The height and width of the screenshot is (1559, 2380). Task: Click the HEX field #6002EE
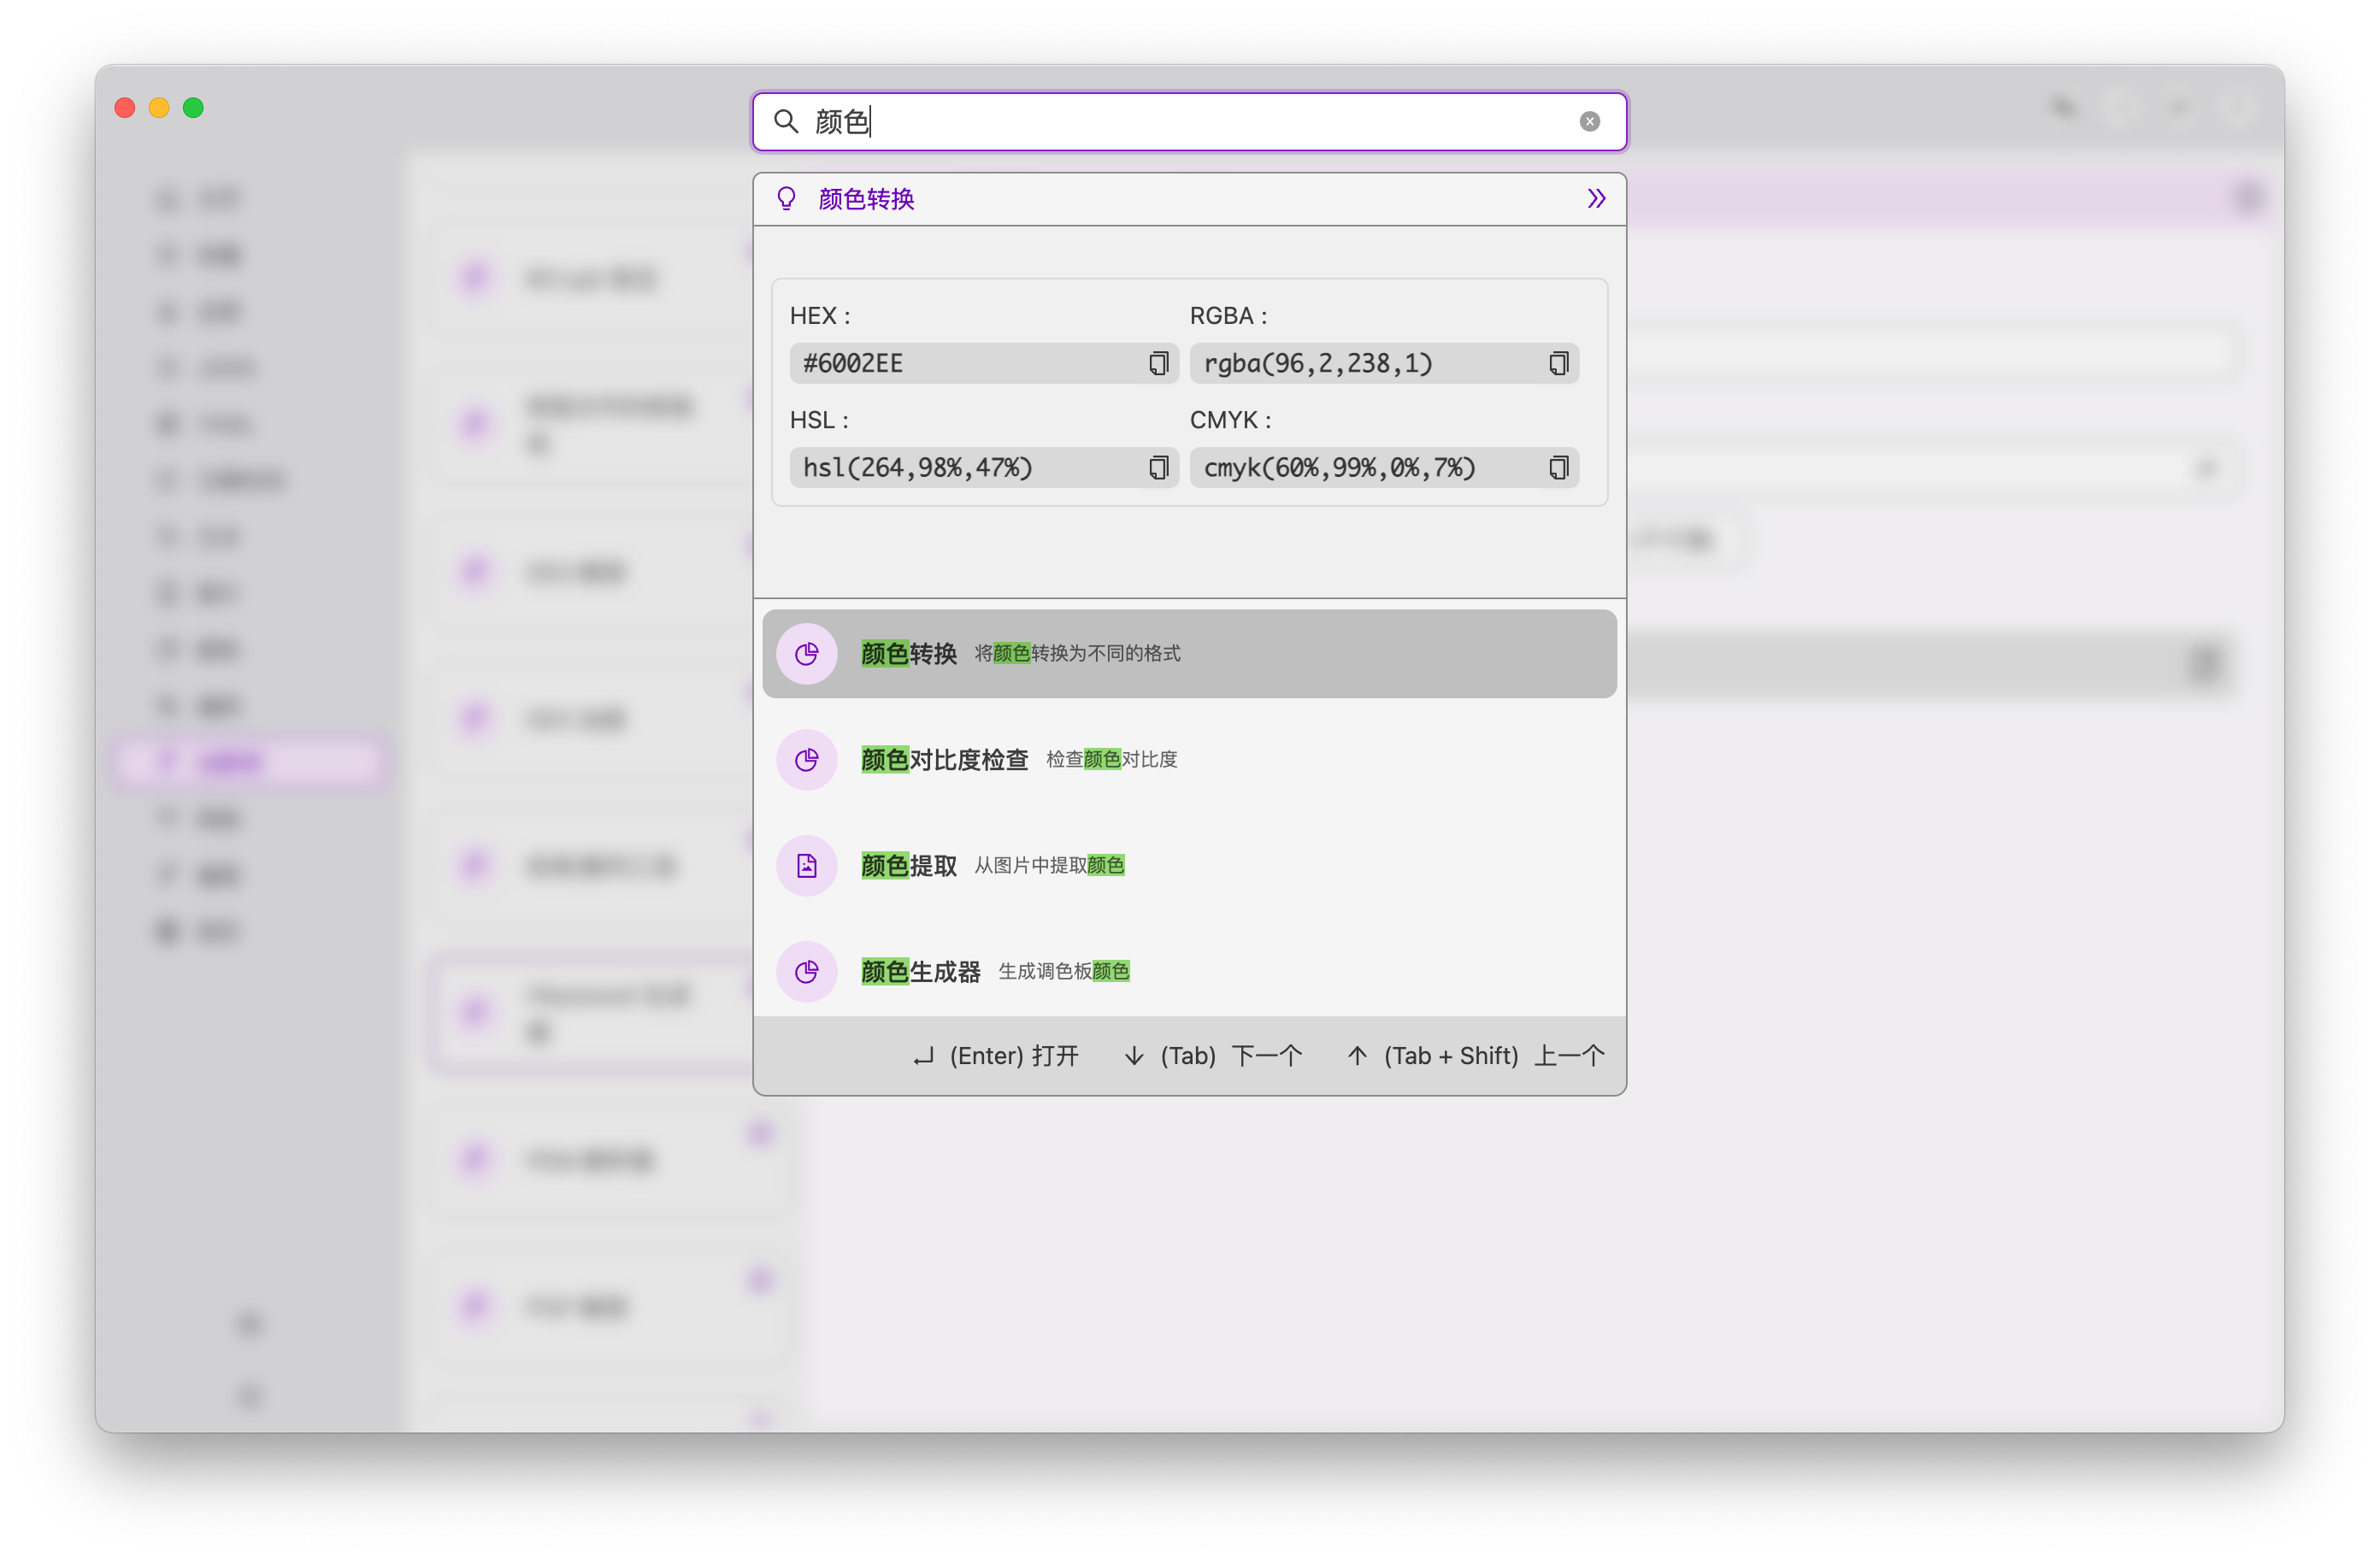pyautogui.click(x=984, y=363)
